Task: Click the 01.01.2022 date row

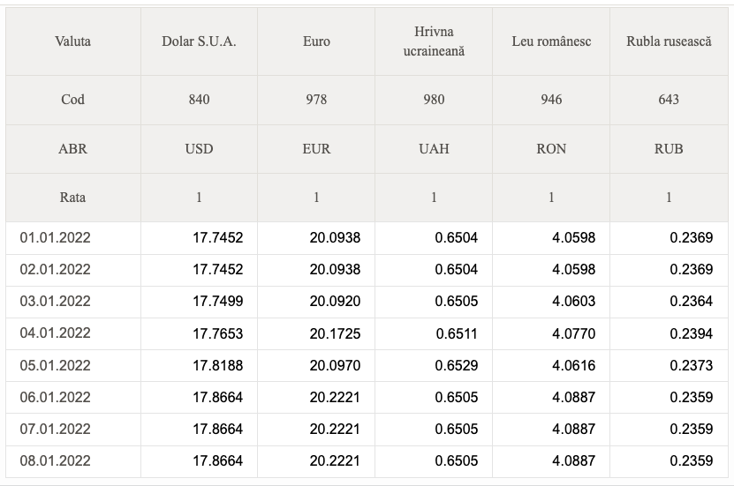Action: 367,238
